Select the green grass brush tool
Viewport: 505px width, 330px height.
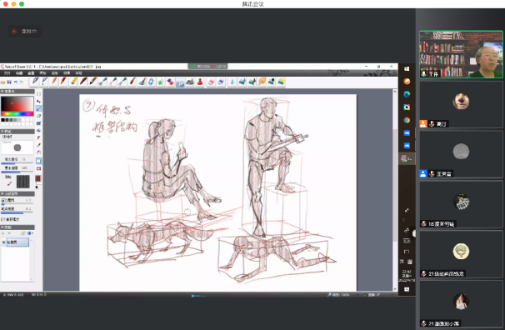[160, 82]
